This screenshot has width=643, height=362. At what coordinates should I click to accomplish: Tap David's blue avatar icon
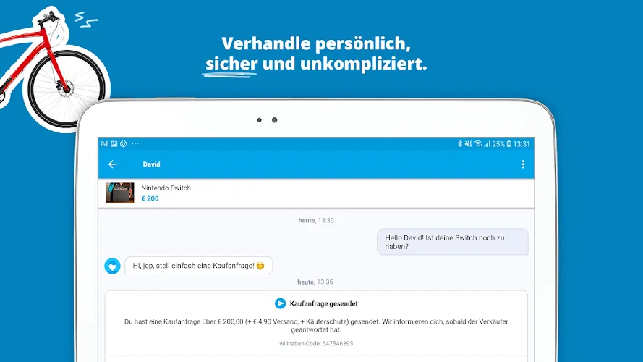point(112,266)
